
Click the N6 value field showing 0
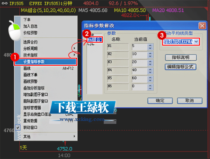(x=139, y=87)
